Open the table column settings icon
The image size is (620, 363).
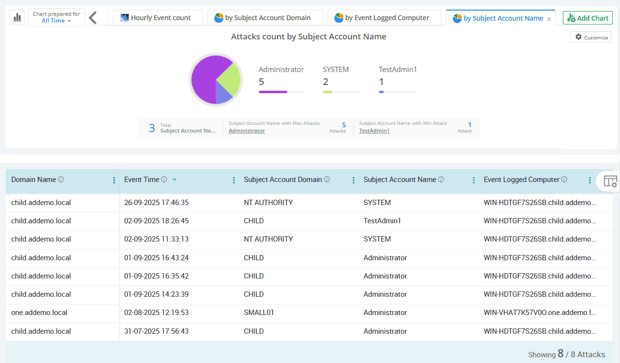point(610,181)
